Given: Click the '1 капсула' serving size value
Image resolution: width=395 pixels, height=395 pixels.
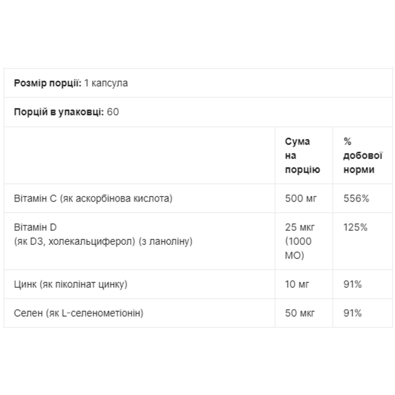Looking at the screenshot, I should (106, 83).
